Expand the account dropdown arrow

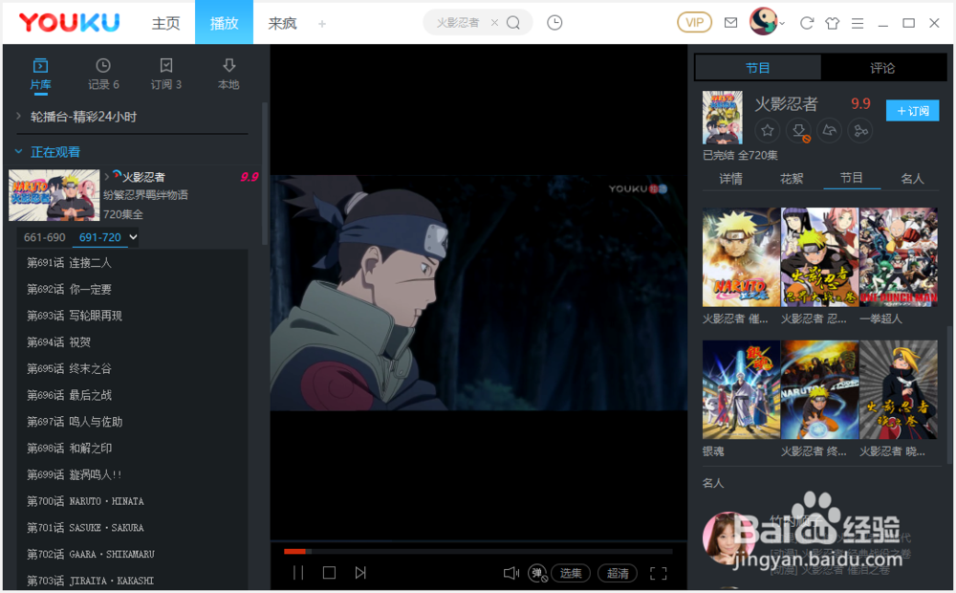(x=782, y=24)
